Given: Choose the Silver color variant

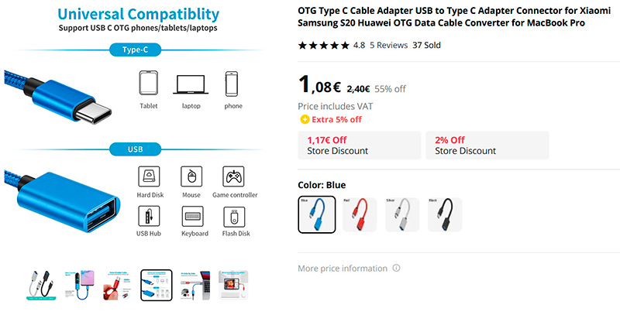Looking at the screenshot, I should click(x=402, y=214).
